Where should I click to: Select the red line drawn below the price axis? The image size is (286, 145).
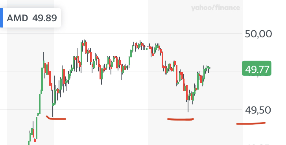coord(251,123)
